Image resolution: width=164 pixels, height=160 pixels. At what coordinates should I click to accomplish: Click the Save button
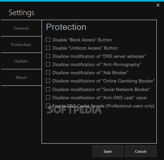108,151
